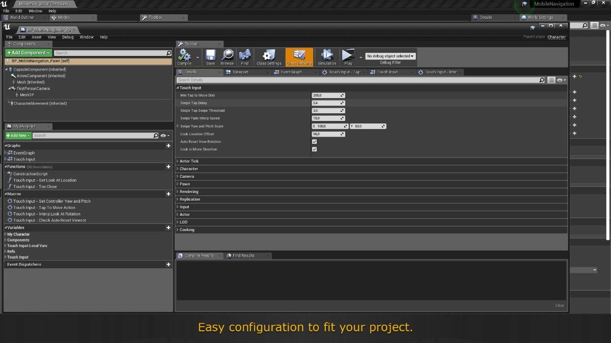The width and height of the screenshot is (611, 343).
Task: Open Touch Input - Get Look At Location function
Action: point(45,180)
